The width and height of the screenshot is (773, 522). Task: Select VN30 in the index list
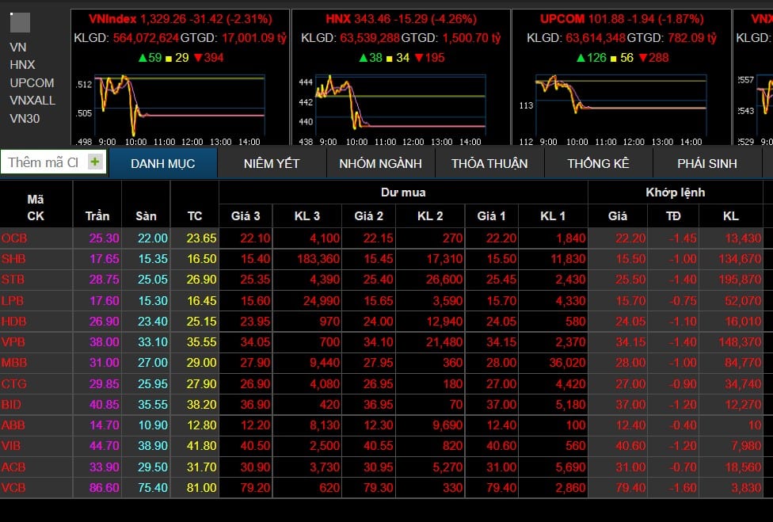pyautogui.click(x=25, y=118)
